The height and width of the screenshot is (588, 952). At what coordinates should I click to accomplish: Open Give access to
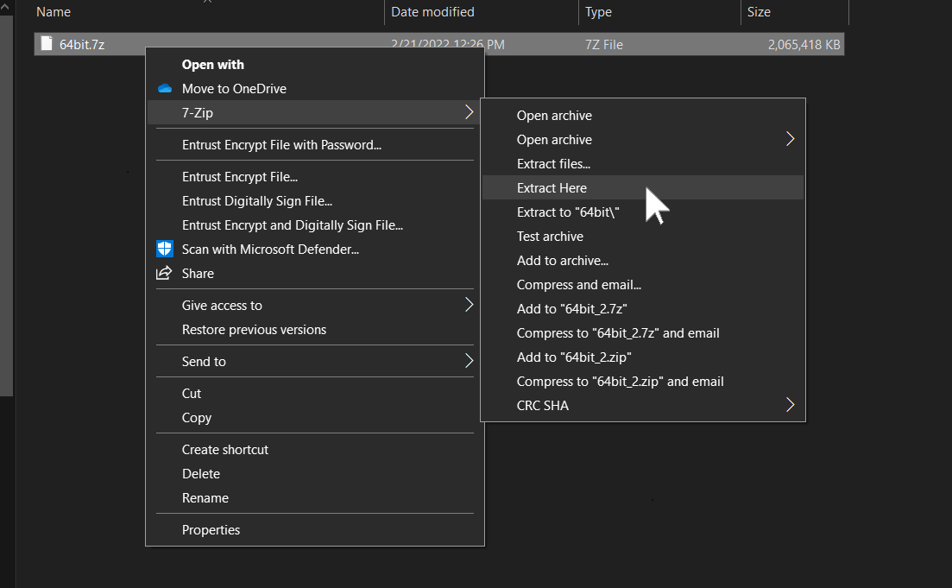click(314, 306)
